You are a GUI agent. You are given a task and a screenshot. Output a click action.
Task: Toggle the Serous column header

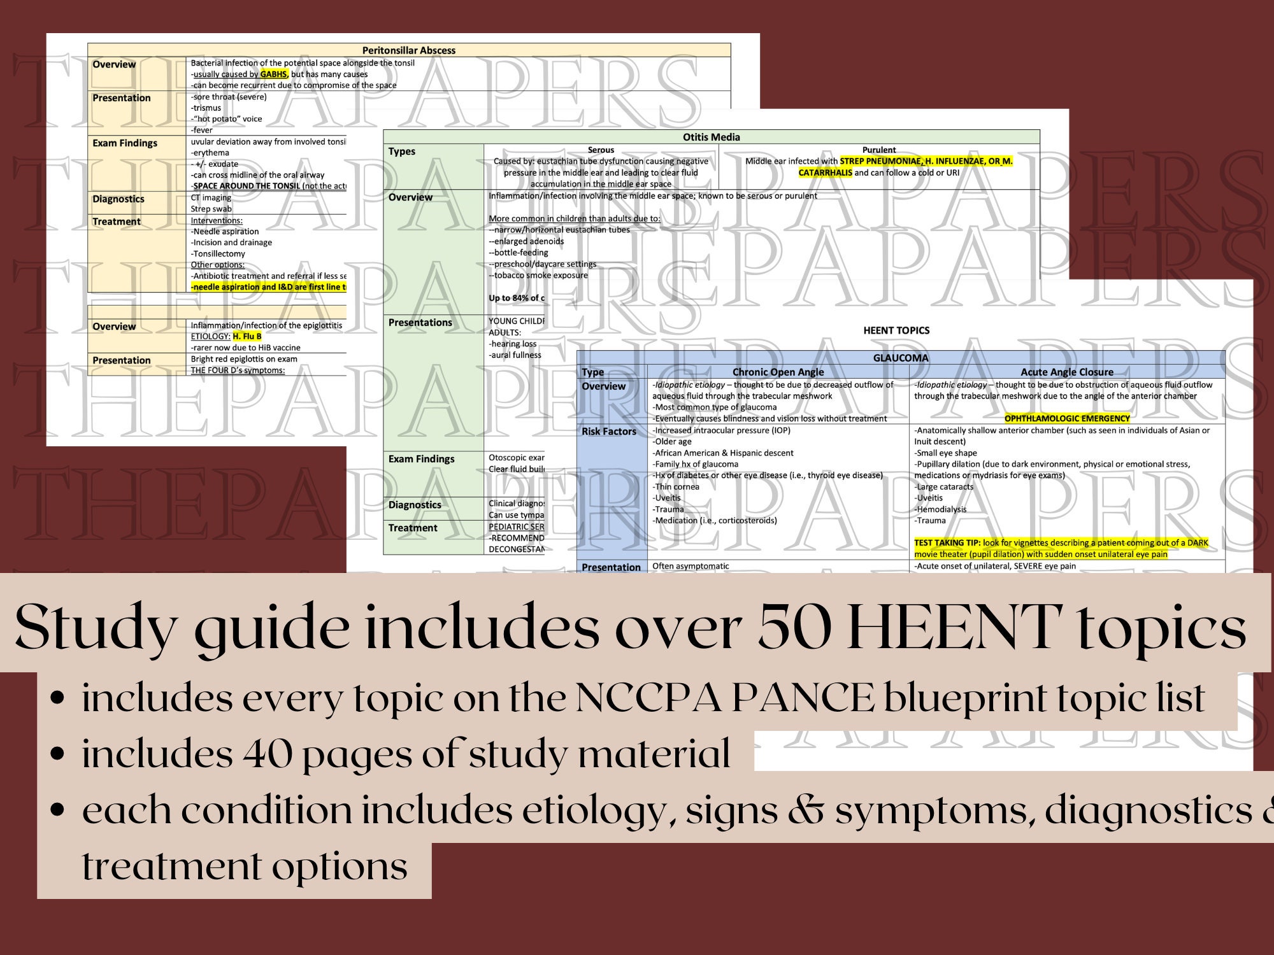pos(601,148)
